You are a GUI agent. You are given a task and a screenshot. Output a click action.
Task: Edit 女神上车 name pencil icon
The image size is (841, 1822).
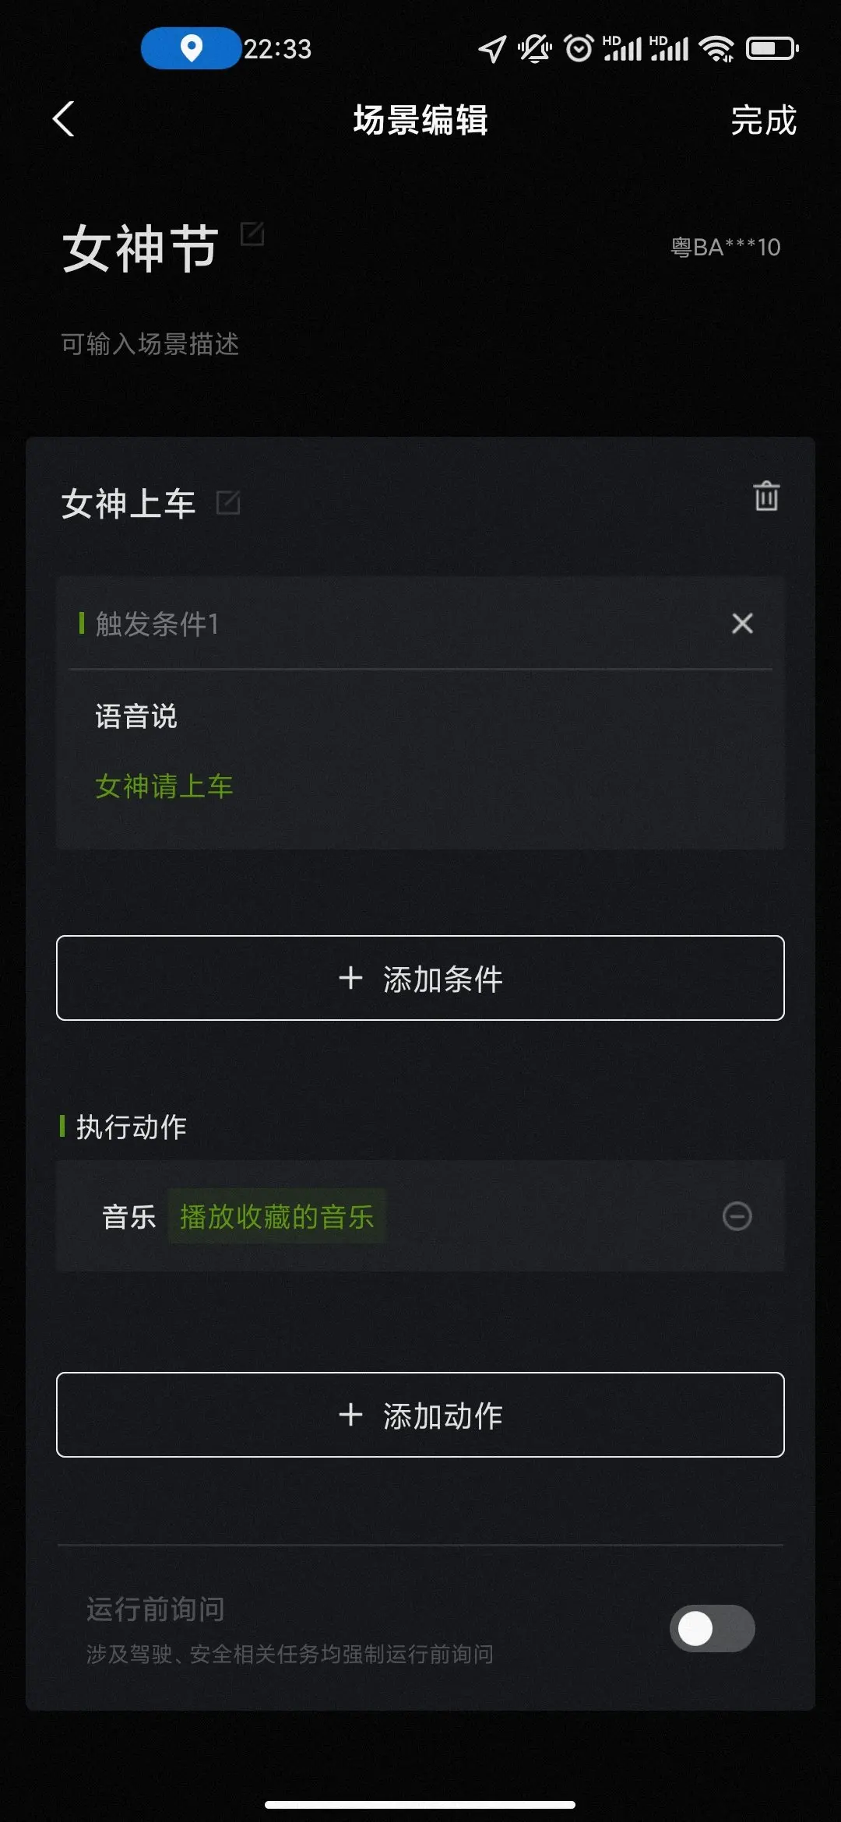(x=228, y=503)
